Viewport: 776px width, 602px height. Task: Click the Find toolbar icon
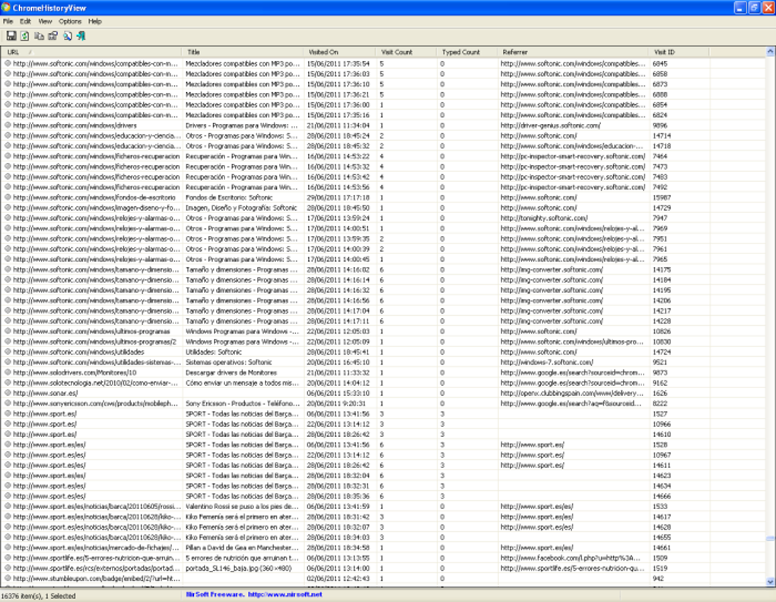pos(67,36)
